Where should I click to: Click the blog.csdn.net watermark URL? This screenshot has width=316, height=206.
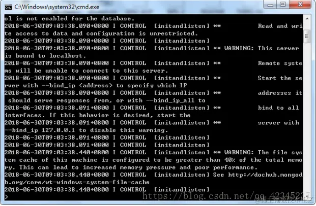(x=226, y=195)
